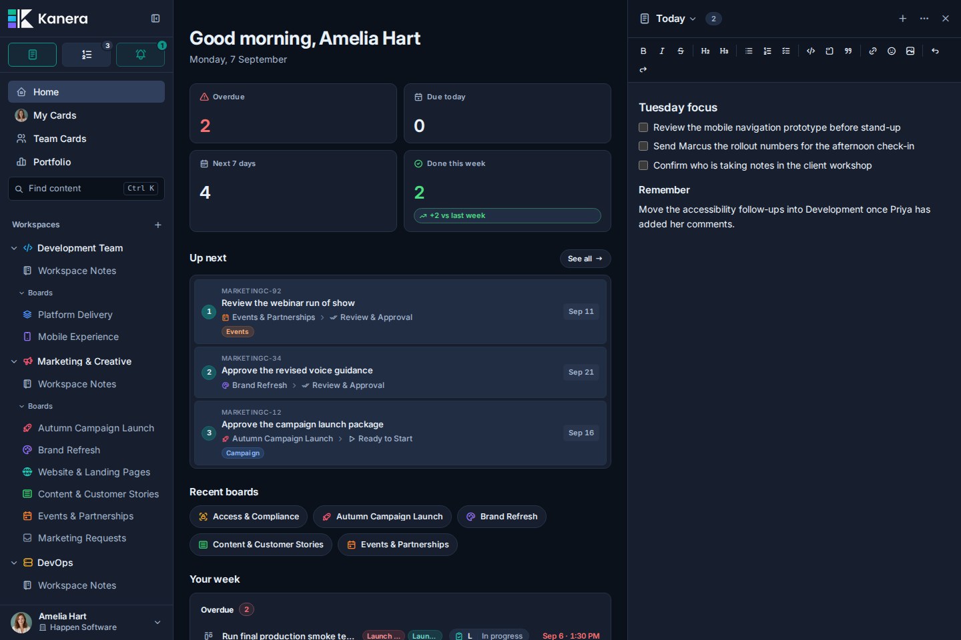Open the Brand Refresh recent board chip

pos(502,517)
